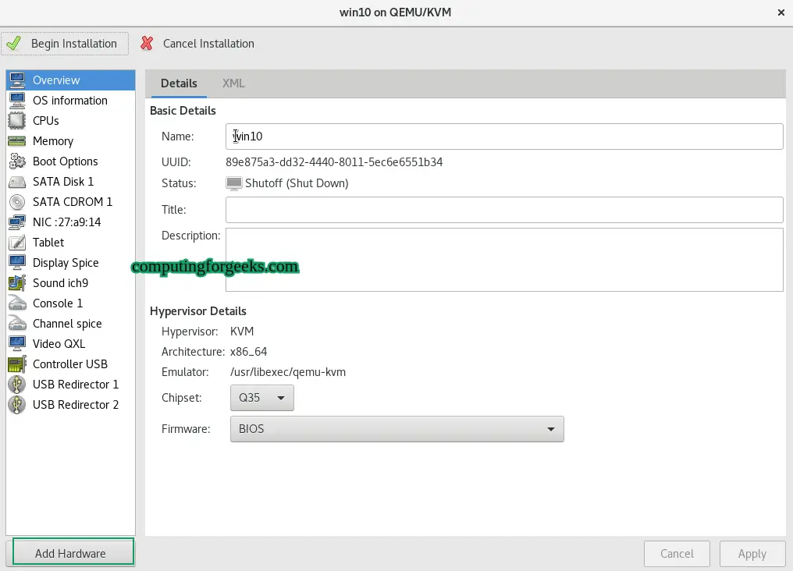The image size is (793, 571).
Task: Open the Memory settings icon
Action: [17, 140]
